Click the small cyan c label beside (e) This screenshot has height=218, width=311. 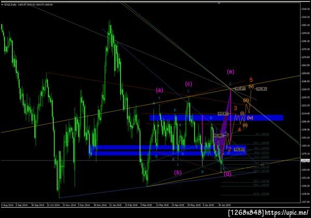click(x=231, y=84)
